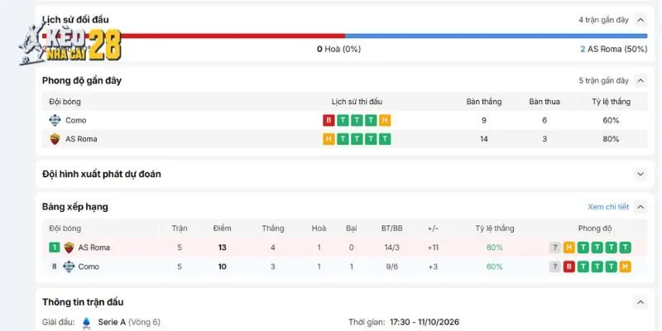Viewport: 662px width, 331px height.
Task: Collapse the Lịch sử đối đầu section
Action: [x=640, y=20]
